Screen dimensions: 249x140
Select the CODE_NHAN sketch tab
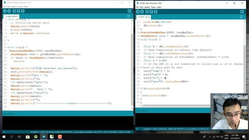click(x=11, y=16)
